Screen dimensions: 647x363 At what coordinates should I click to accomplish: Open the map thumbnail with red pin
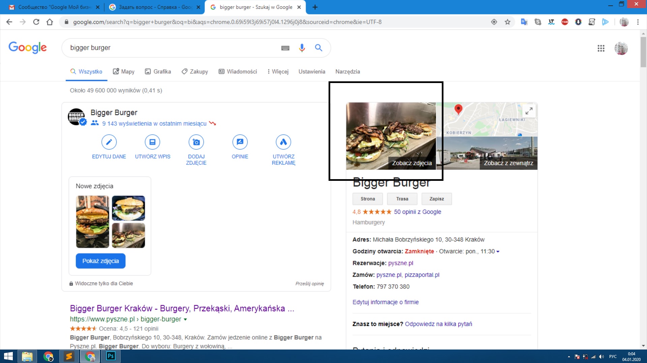tap(487, 119)
